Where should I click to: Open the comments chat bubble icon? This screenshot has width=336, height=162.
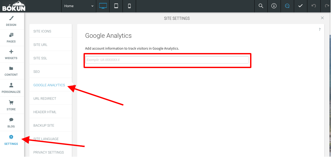click(x=287, y=6)
